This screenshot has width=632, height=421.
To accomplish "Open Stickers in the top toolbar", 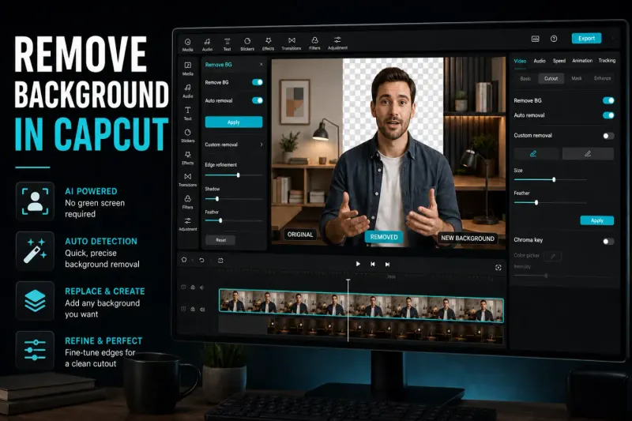I will (x=247, y=44).
